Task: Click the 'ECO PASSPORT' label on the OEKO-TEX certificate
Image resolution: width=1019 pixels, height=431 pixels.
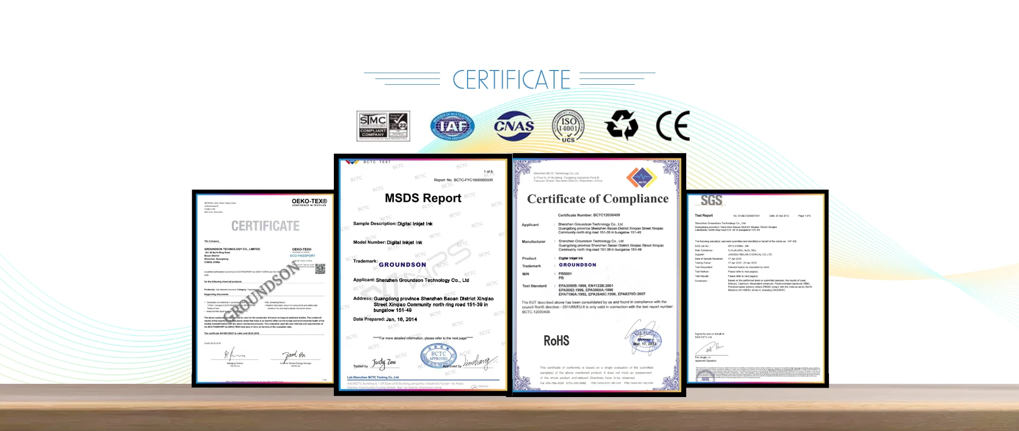Action: click(303, 256)
